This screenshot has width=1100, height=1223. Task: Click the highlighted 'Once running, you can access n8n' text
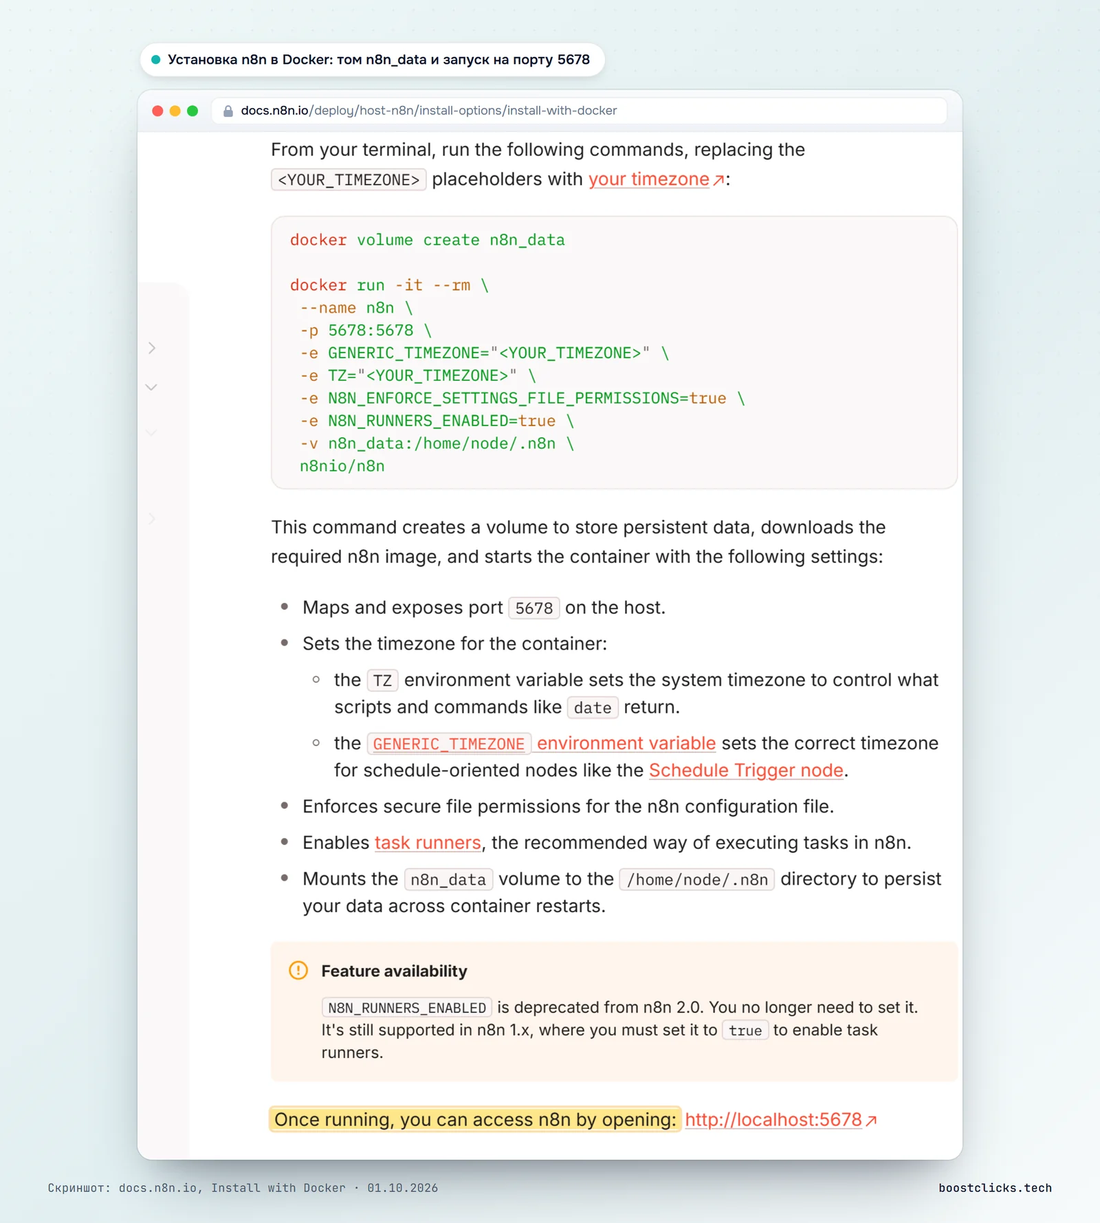(x=475, y=1120)
